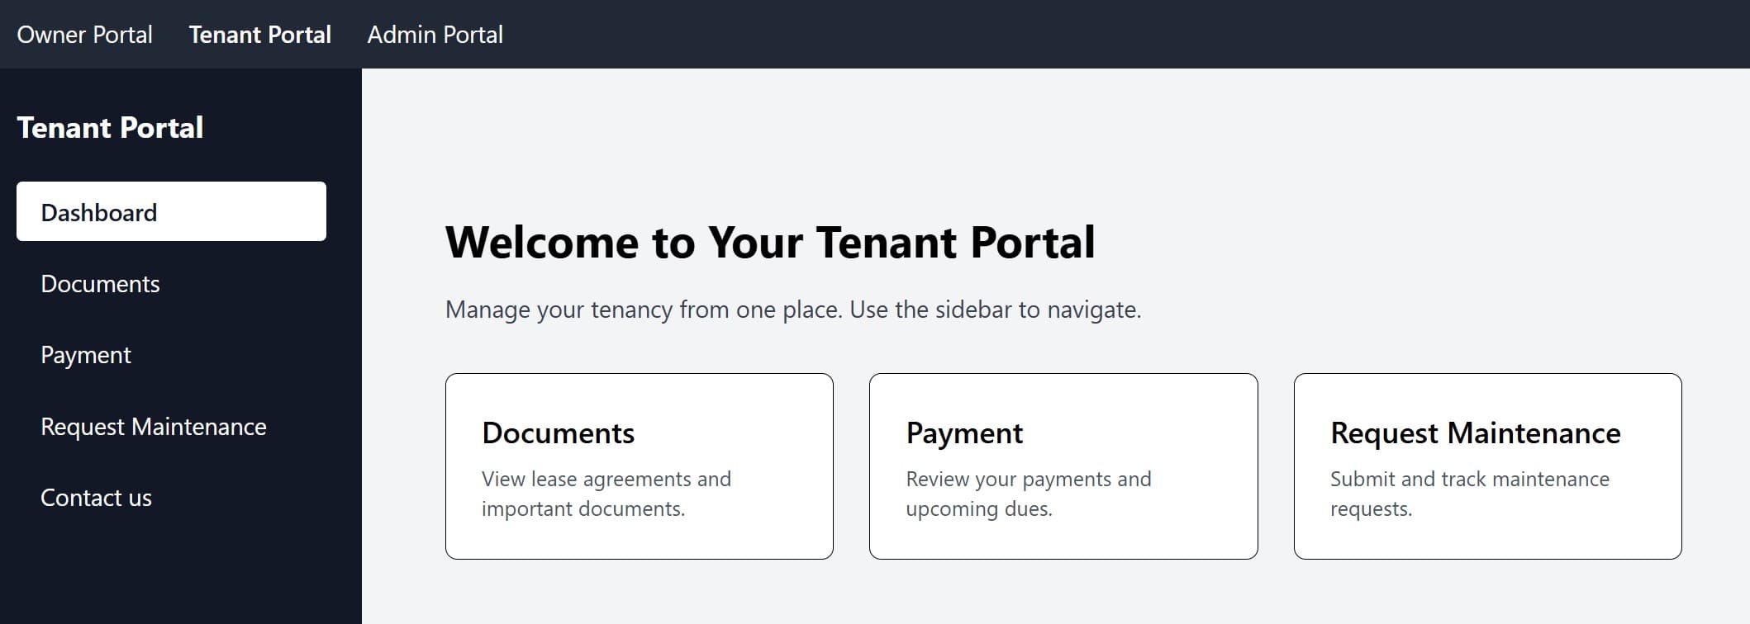The image size is (1750, 624).
Task: Click the Payment card heading
Action: 964,433
